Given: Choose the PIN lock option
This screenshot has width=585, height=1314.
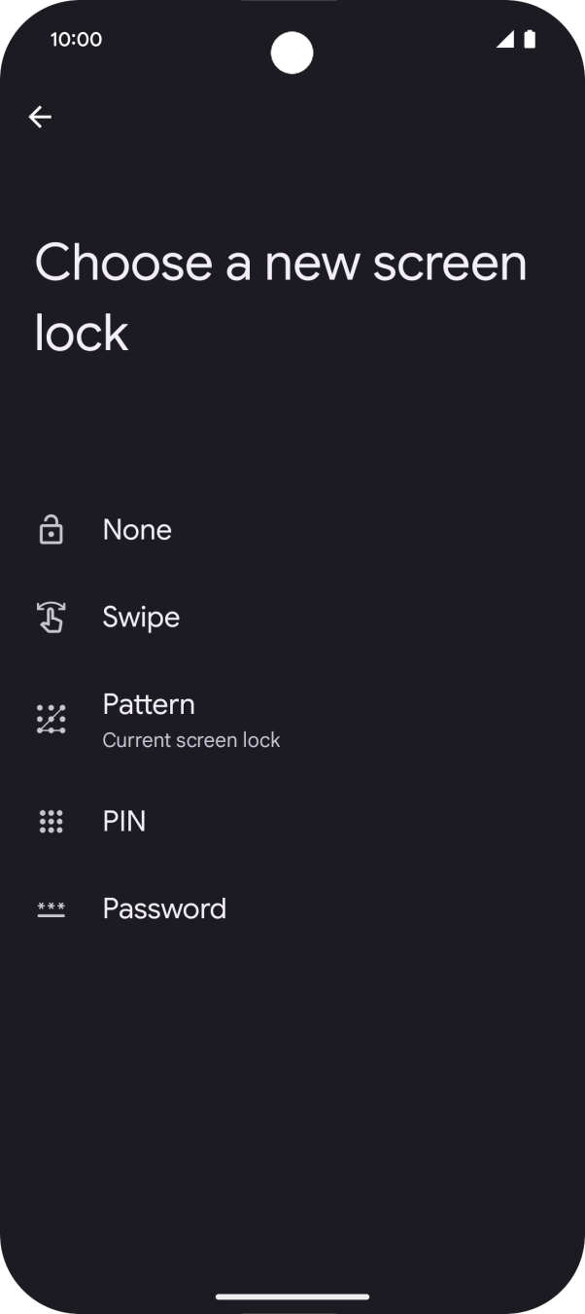Looking at the screenshot, I should coord(124,822).
